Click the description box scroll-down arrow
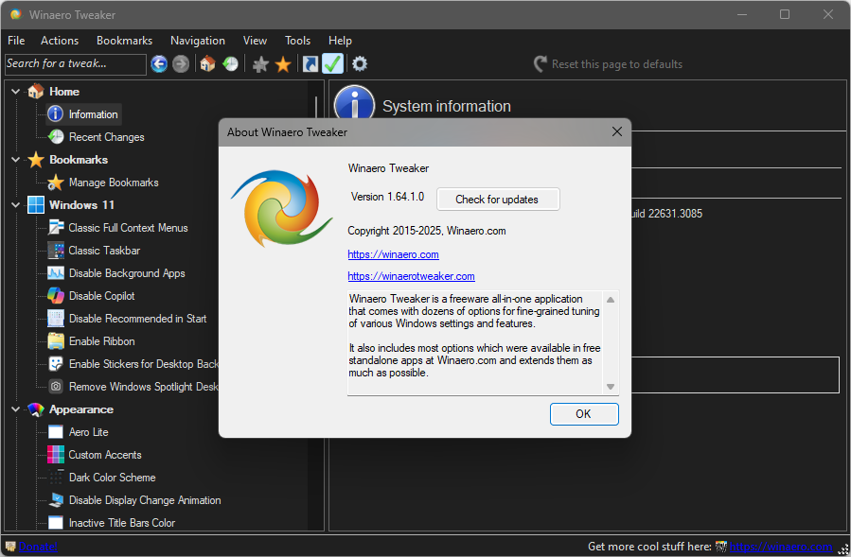This screenshot has width=851, height=557. click(x=611, y=387)
